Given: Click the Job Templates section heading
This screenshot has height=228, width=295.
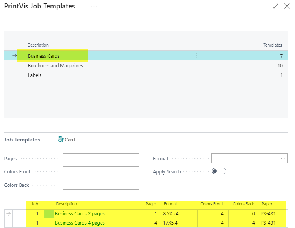Looking at the screenshot, I should coord(22,140).
